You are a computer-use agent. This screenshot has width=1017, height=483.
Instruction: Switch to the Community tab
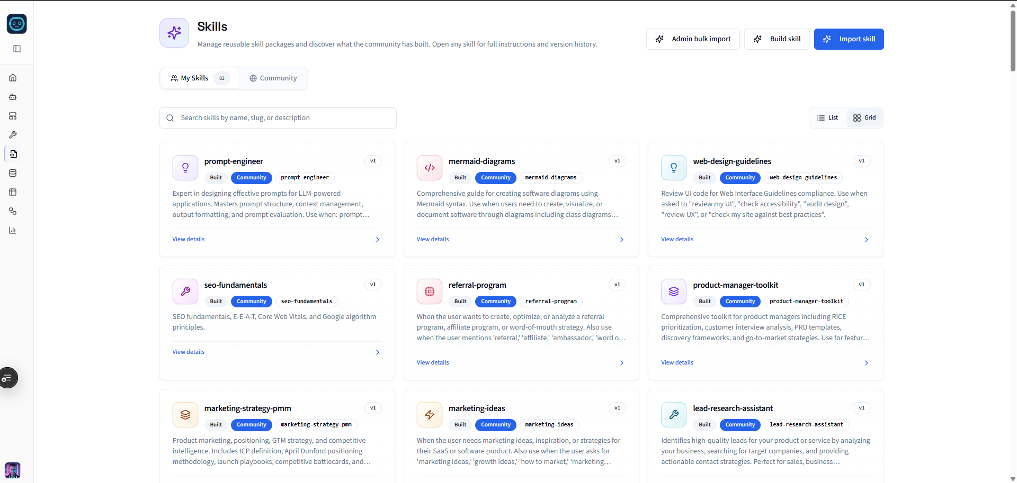(273, 78)
